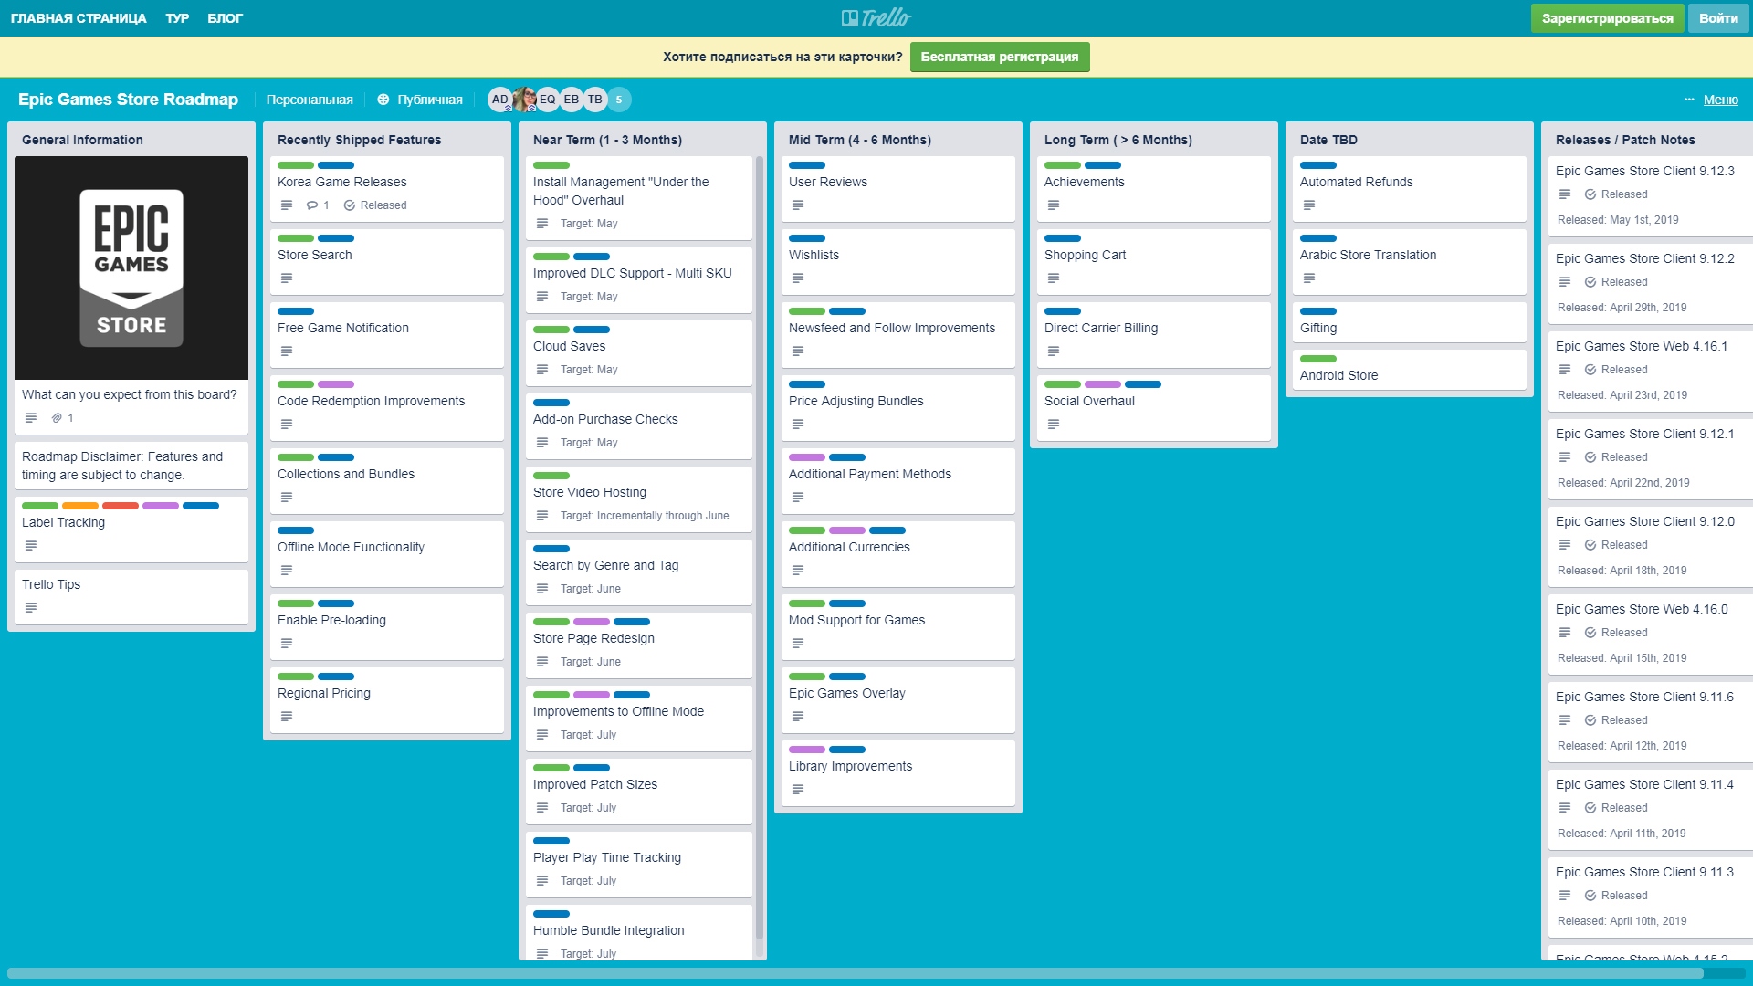Viewport: 1753px width, 986px height.
Task: Open Epic Games Overlay card
Action: pyautogui.click(x=898, y=700)
